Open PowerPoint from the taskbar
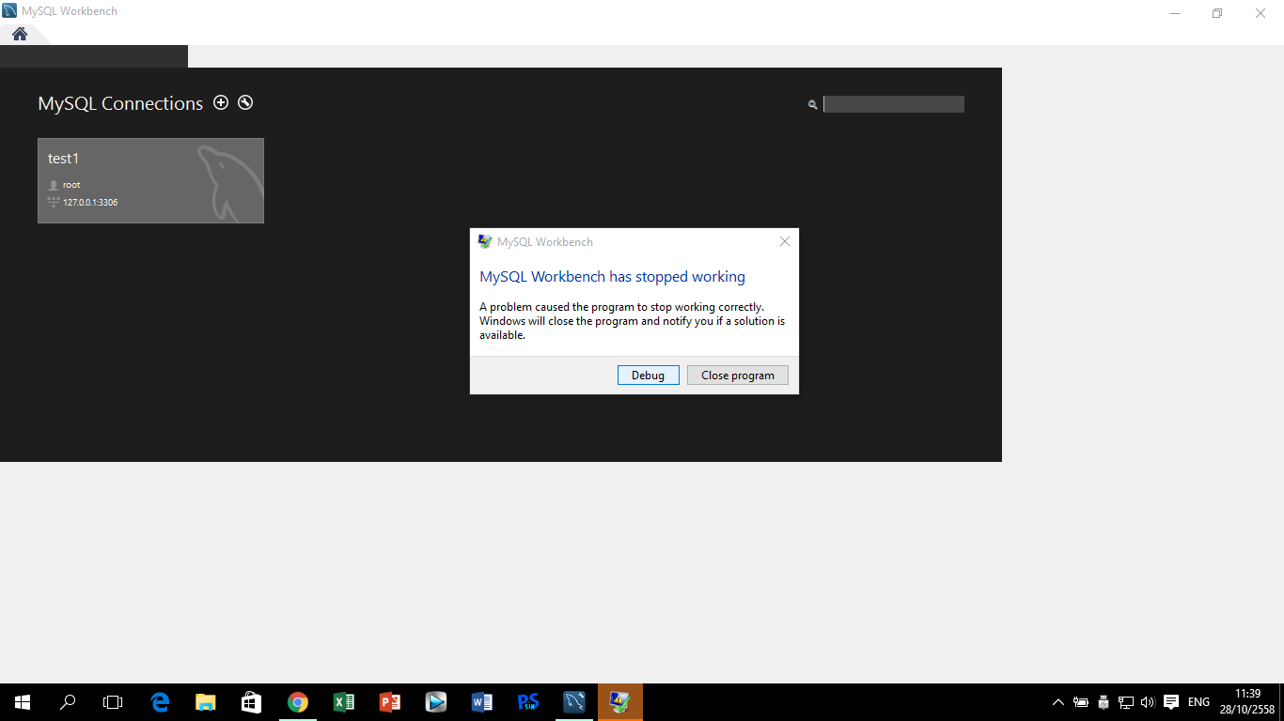 (390, 701)
